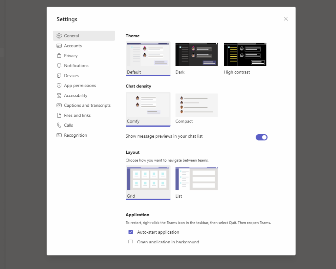
Task: Open Calls settings
Action: [x=84, y=125]
